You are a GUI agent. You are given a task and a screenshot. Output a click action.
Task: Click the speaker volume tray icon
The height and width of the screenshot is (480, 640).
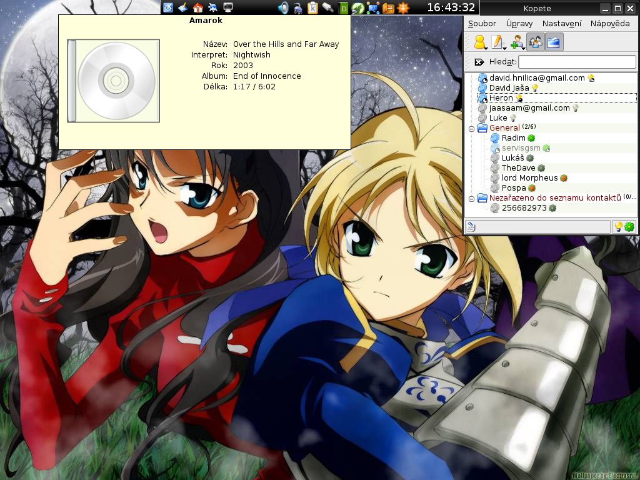tap(283, 7)
